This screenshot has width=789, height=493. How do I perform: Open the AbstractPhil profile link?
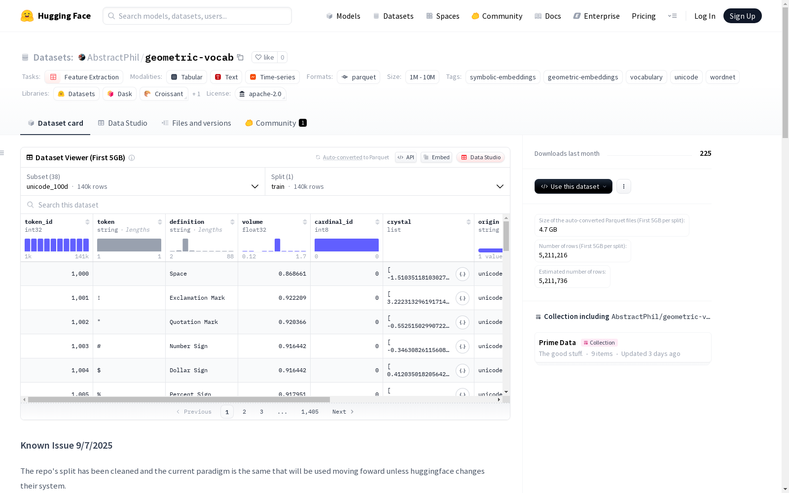click(113, 57)
